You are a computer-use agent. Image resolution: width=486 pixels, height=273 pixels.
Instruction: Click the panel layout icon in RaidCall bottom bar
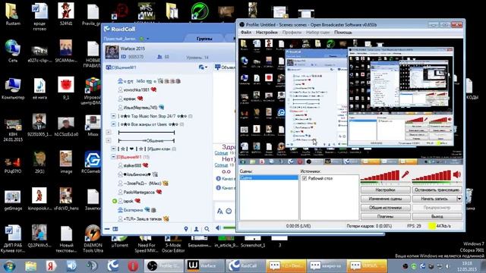click(x=115, y=229)
